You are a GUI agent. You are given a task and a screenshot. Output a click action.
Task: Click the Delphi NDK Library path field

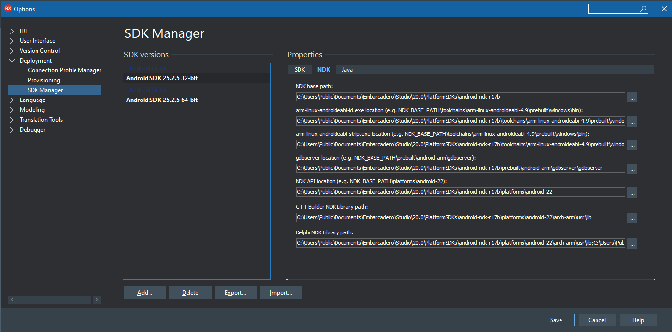[x=460, y=243]
